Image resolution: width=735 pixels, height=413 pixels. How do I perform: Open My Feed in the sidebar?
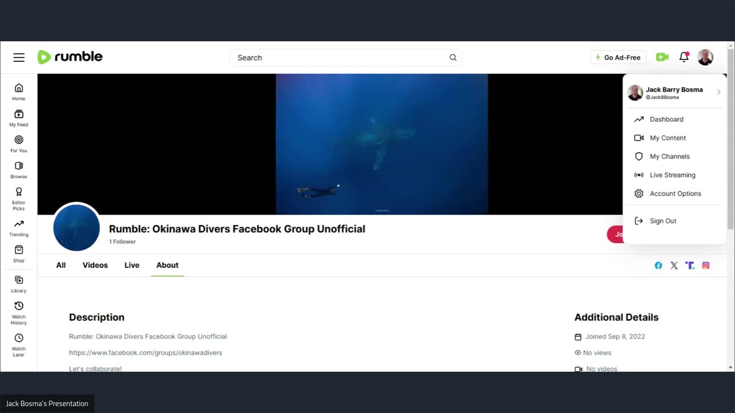(19, 118)
